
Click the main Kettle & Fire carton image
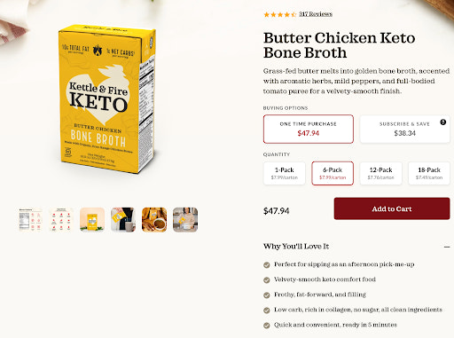point(107,99)
